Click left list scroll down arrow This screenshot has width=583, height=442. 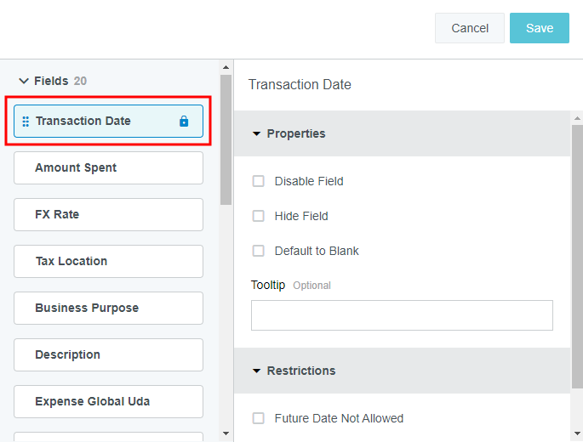[x=226, y=433]
